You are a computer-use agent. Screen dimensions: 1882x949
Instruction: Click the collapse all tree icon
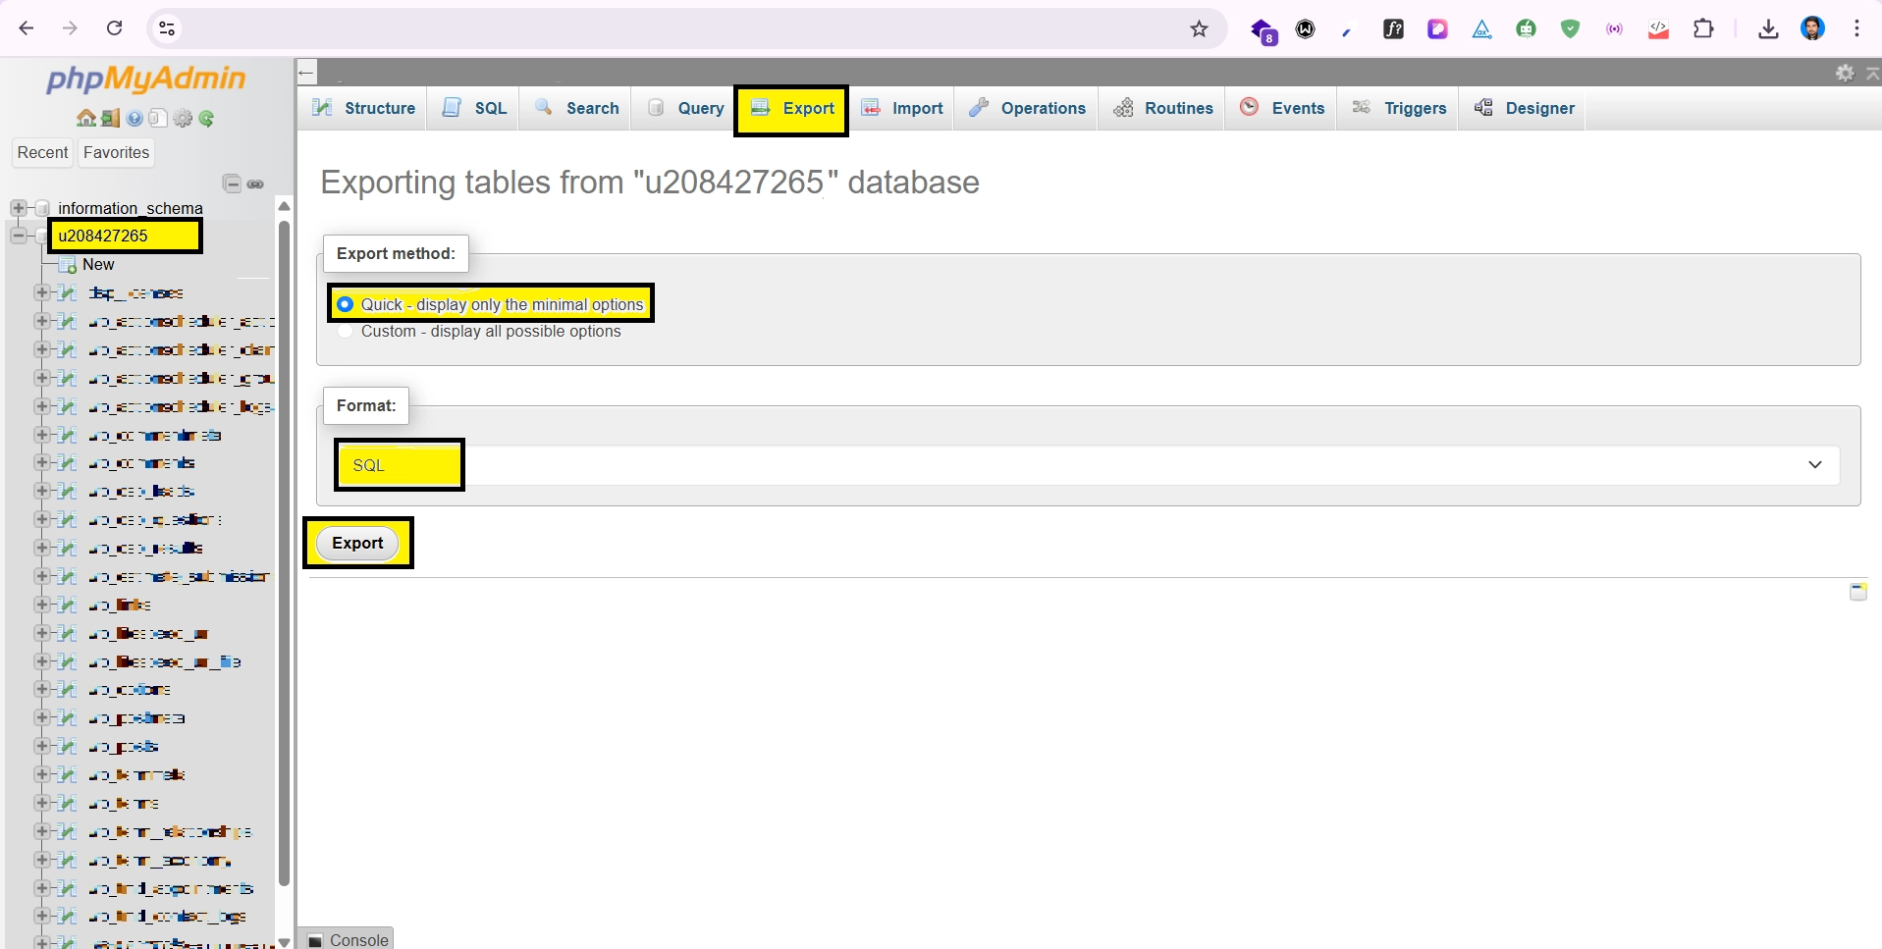[232, 184]
